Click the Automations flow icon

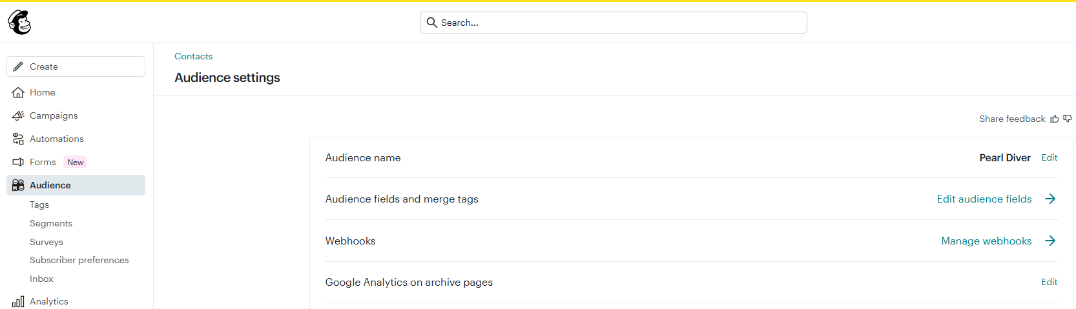[18, 139]
